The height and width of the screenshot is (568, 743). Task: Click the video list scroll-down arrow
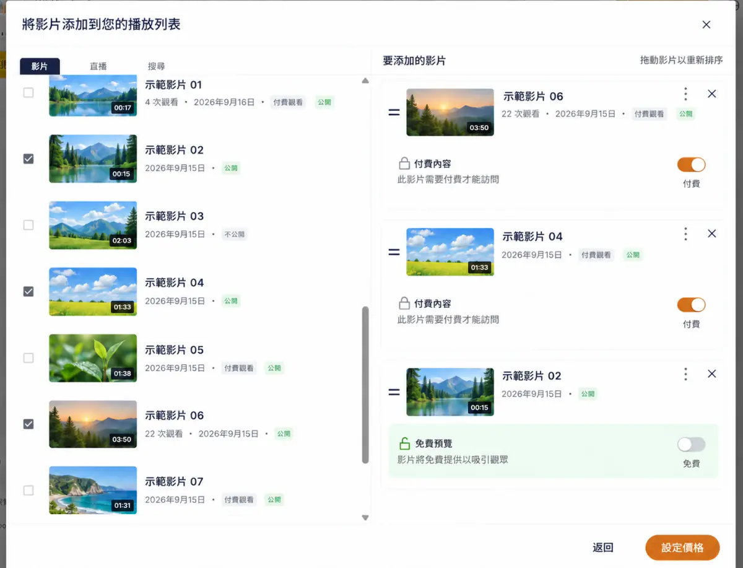[365, 518]
